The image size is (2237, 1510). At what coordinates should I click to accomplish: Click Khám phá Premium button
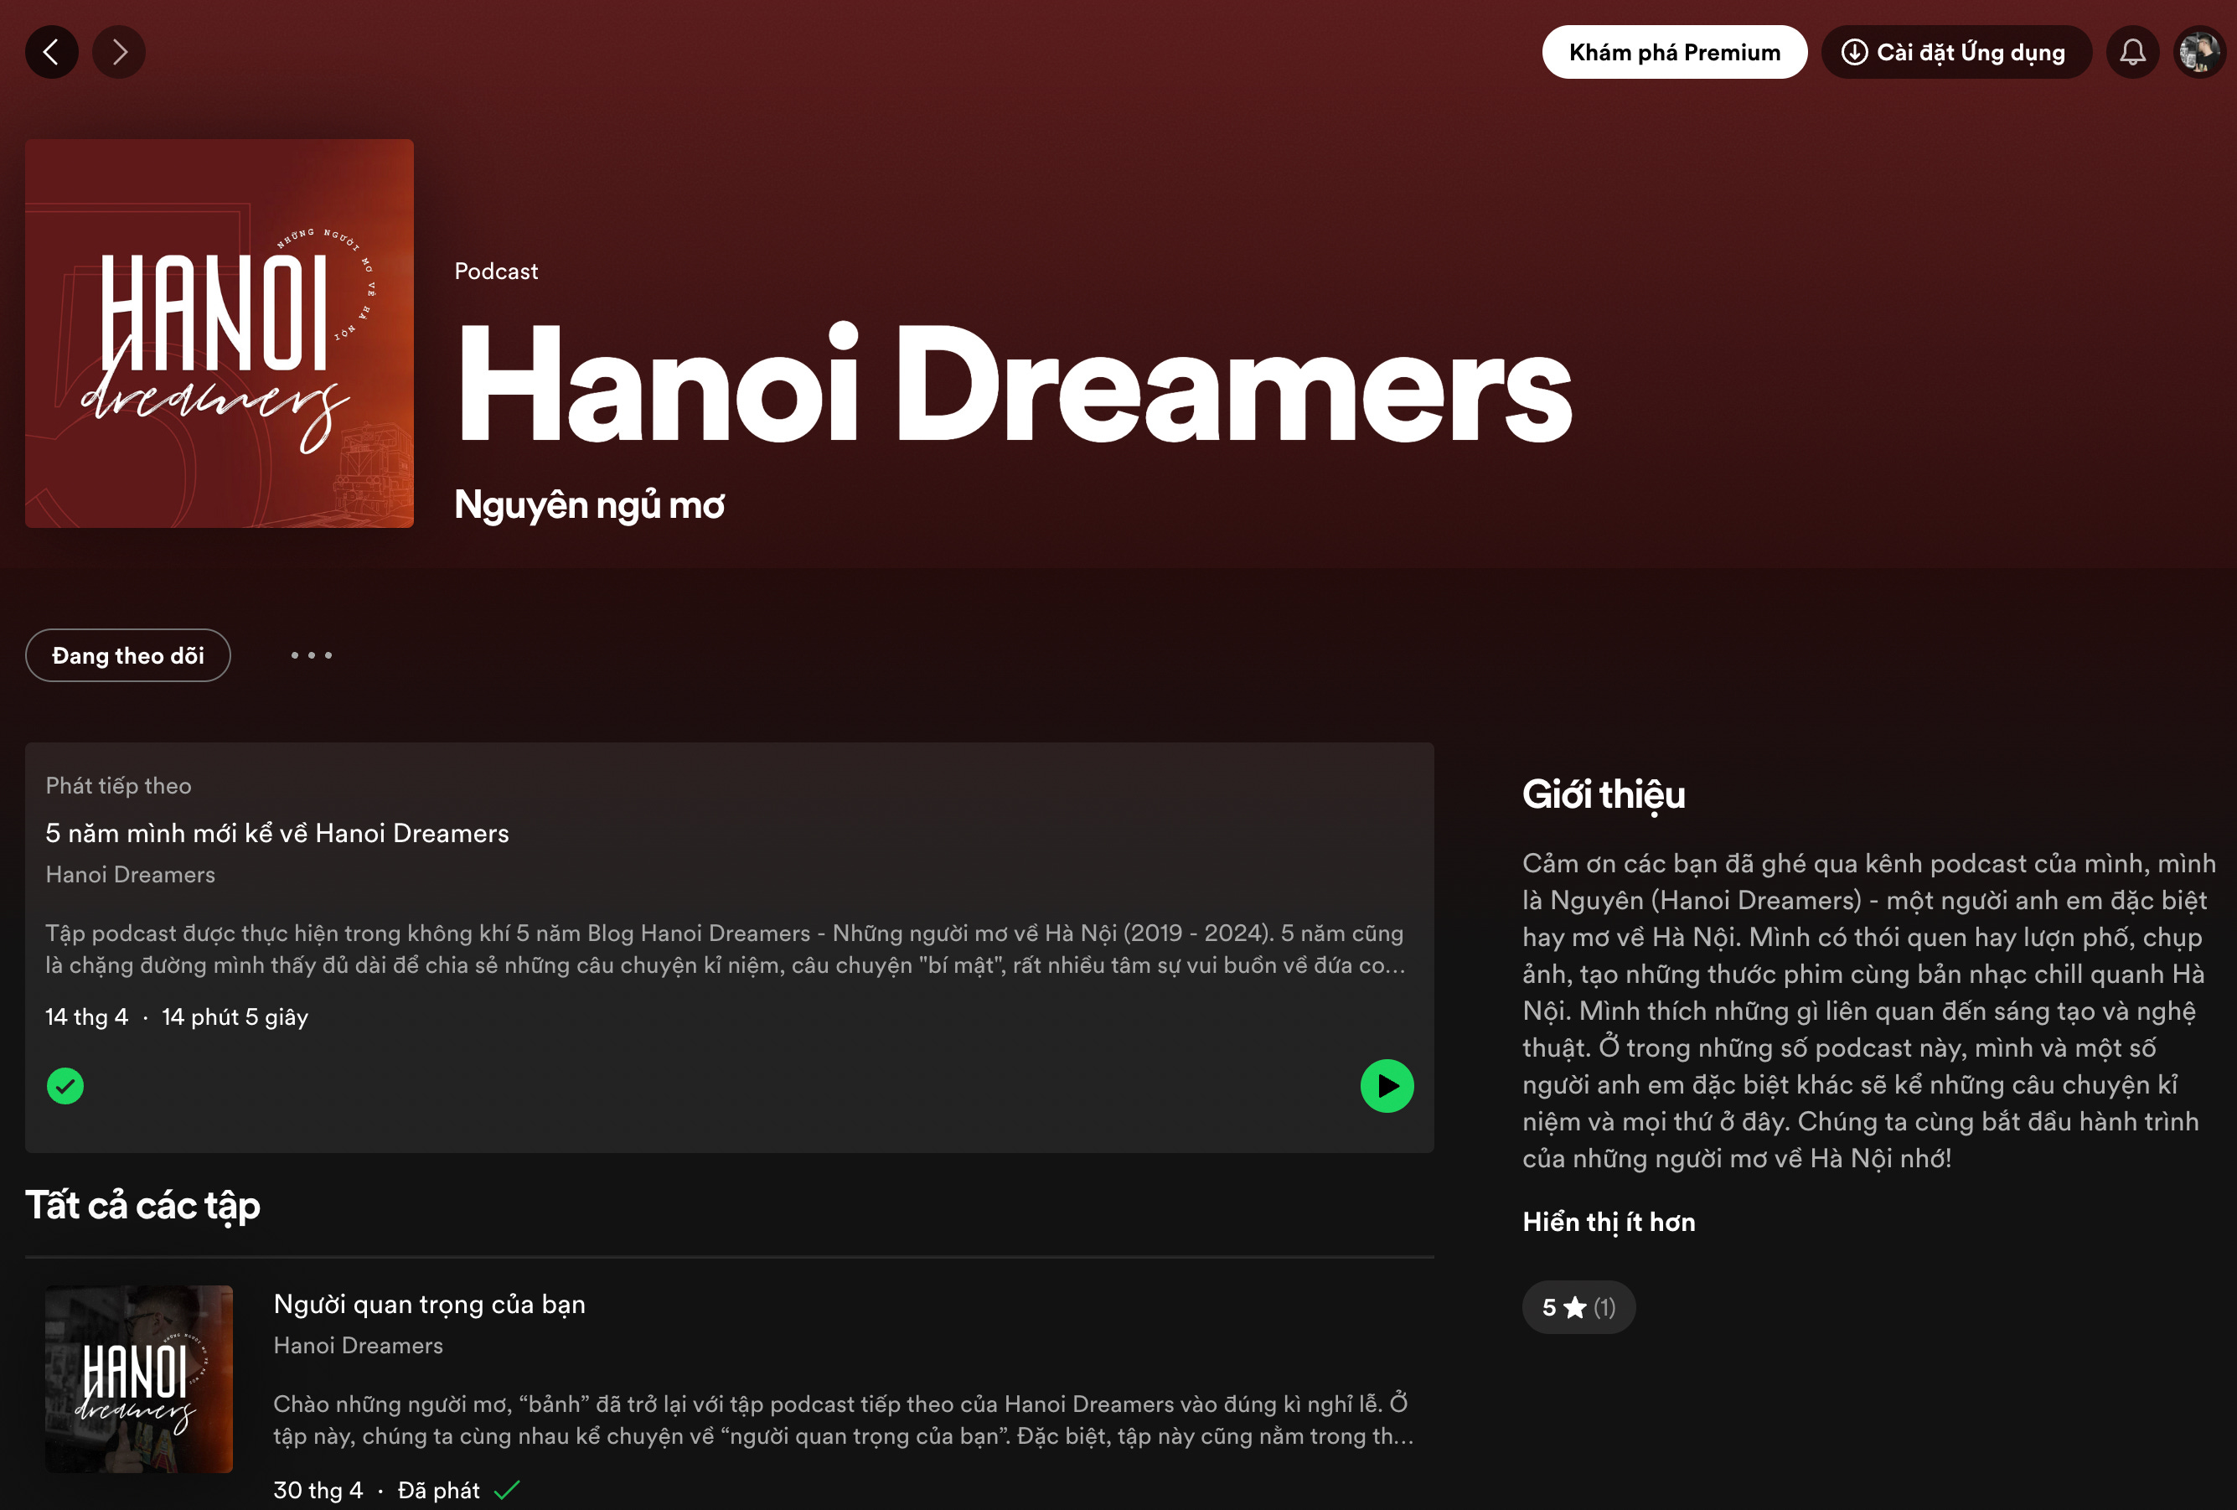tap(1674, 52)
